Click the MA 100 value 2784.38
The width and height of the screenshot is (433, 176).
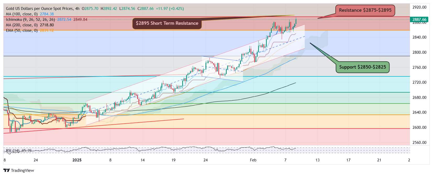[x=47, y=14]
